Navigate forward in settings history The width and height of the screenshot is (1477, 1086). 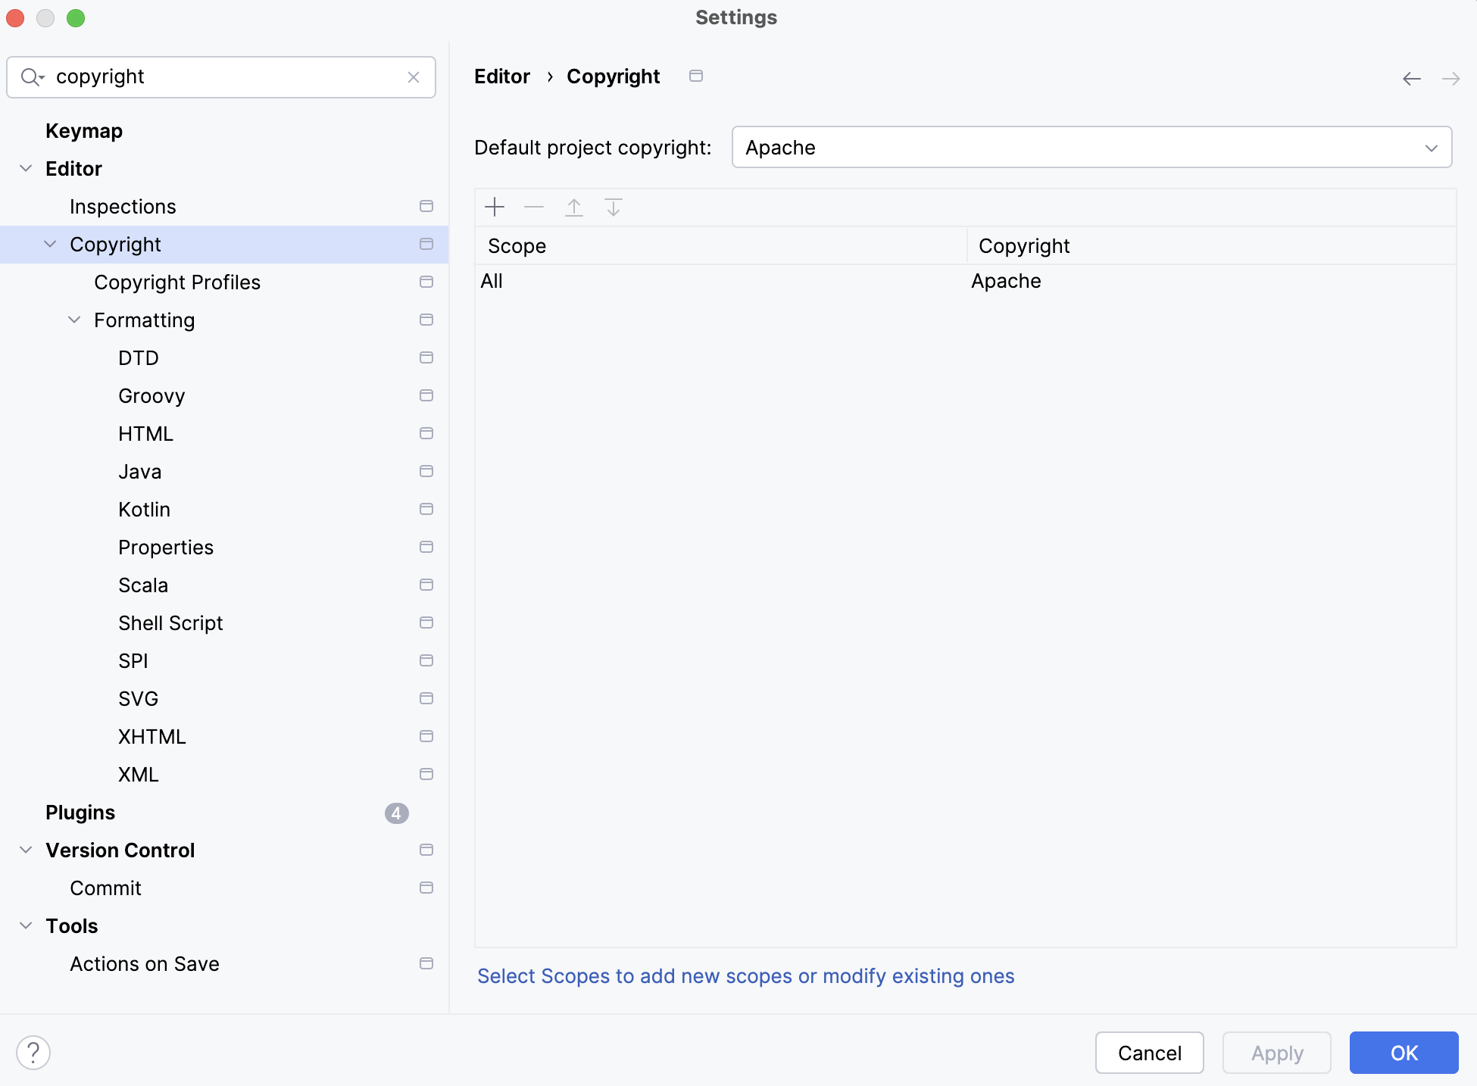1451,78
